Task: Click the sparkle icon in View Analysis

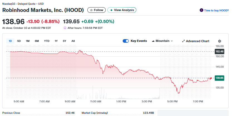Action: 112,10
